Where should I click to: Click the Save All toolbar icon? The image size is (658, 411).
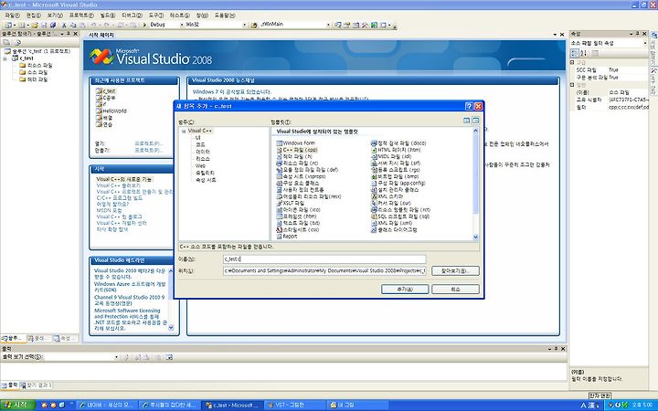[53, 26]
